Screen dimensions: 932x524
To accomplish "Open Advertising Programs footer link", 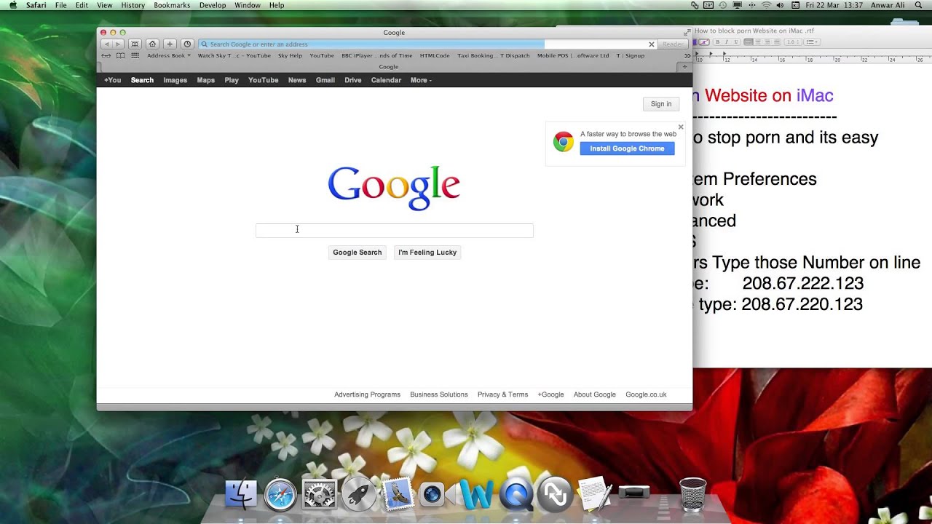I will pos(367,394).
